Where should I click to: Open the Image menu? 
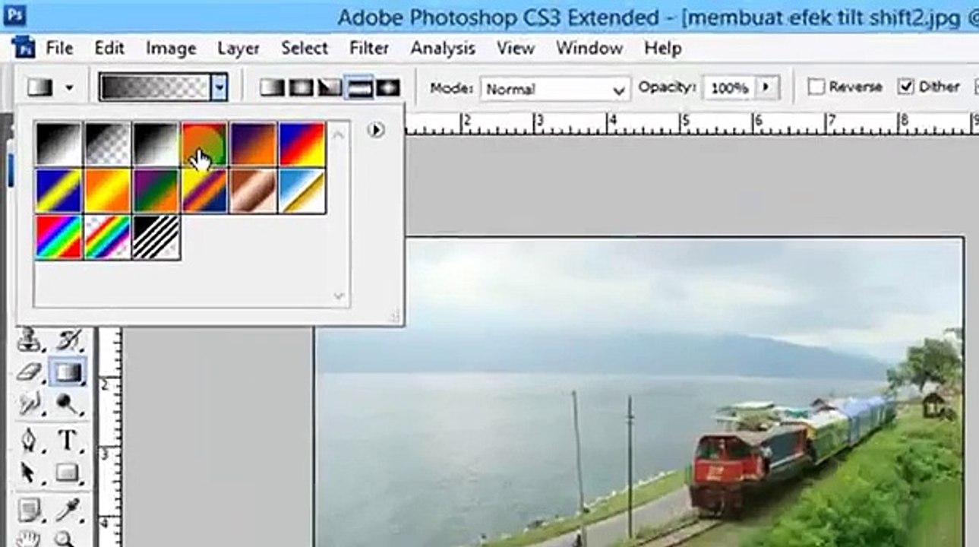point(171,49)
